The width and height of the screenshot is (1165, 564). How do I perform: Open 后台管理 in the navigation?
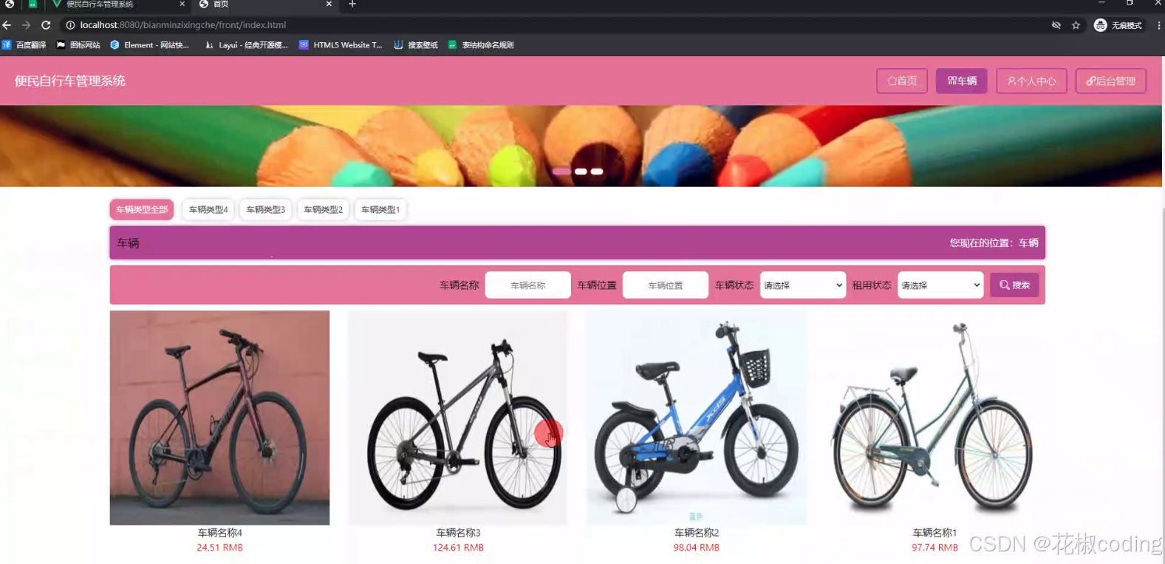pos(1111,81)
